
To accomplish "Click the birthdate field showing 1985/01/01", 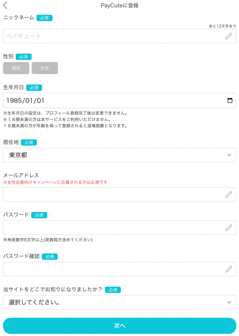I will (119, 101).
